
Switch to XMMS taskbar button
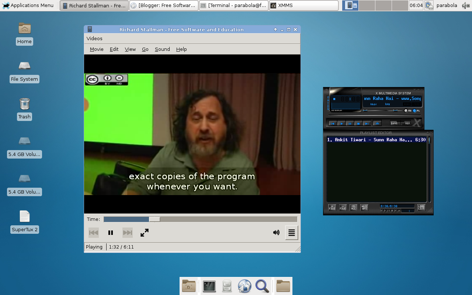(x=303, y=6)
